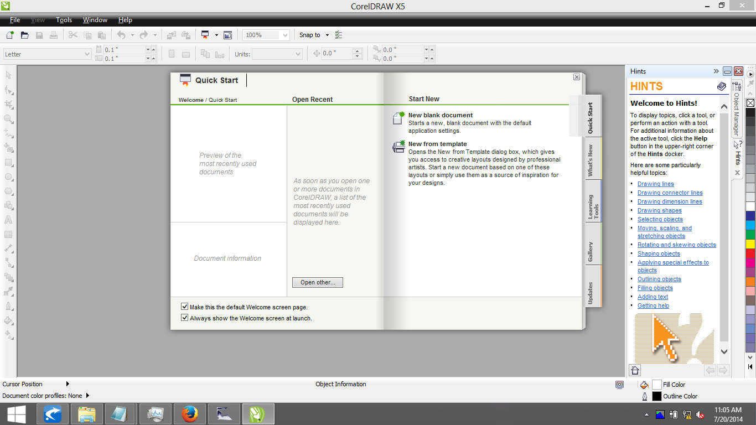Follow the Drawing shapes hint link

point(659,210)
